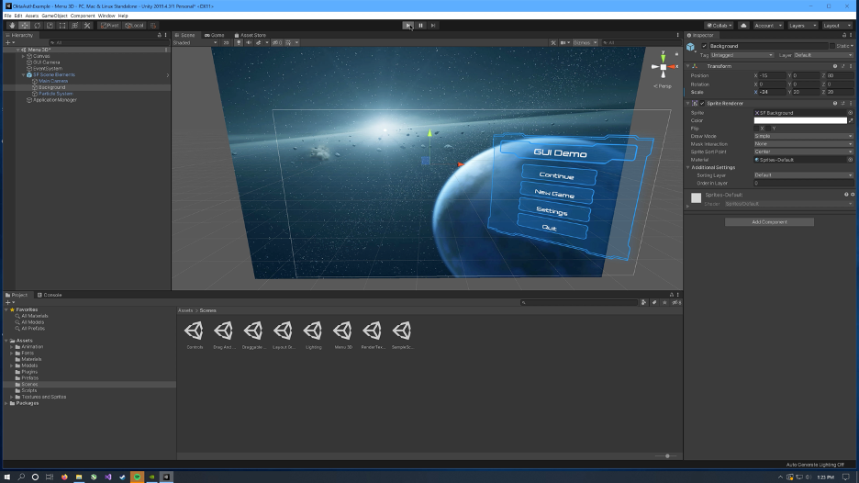Disable the Sprite Renderer component checkbox

704,103
